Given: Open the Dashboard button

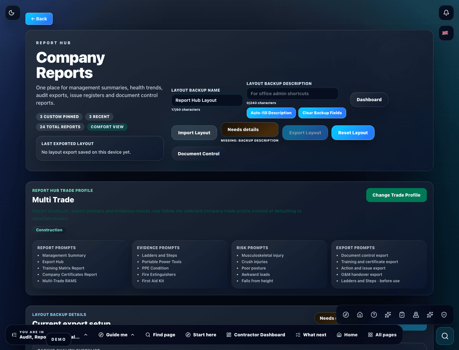Looking at the screenshot, I should (369, 100).
